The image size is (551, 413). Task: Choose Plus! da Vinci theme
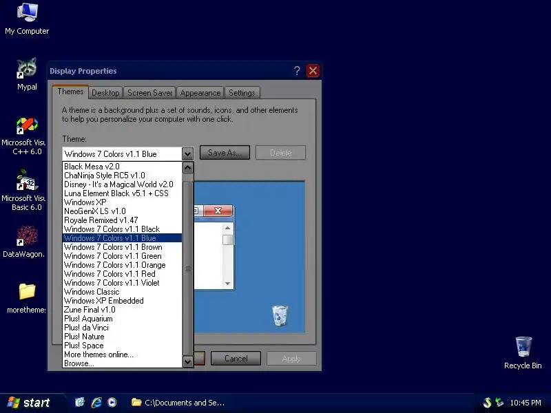coord(122,328)
